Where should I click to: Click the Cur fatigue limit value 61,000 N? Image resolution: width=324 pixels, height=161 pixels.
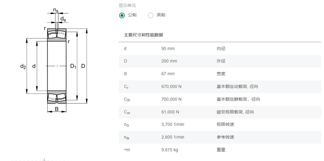(x=170, y=112)
